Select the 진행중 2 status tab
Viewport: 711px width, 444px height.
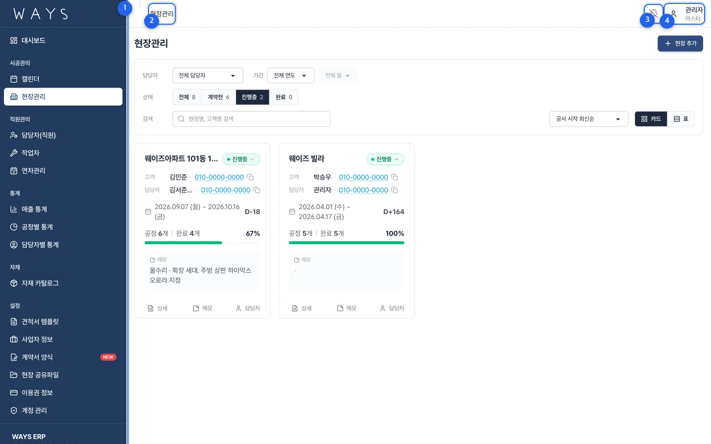[252, 97]
